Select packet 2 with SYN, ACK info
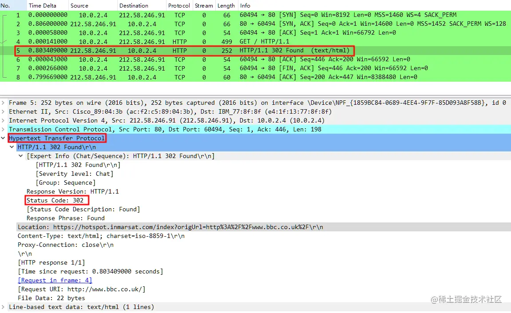This screenshot has width=511, height=313. point(256,24)
